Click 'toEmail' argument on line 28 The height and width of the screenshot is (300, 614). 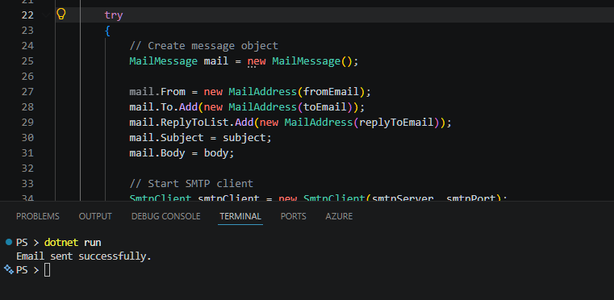(x=325, y=107)
